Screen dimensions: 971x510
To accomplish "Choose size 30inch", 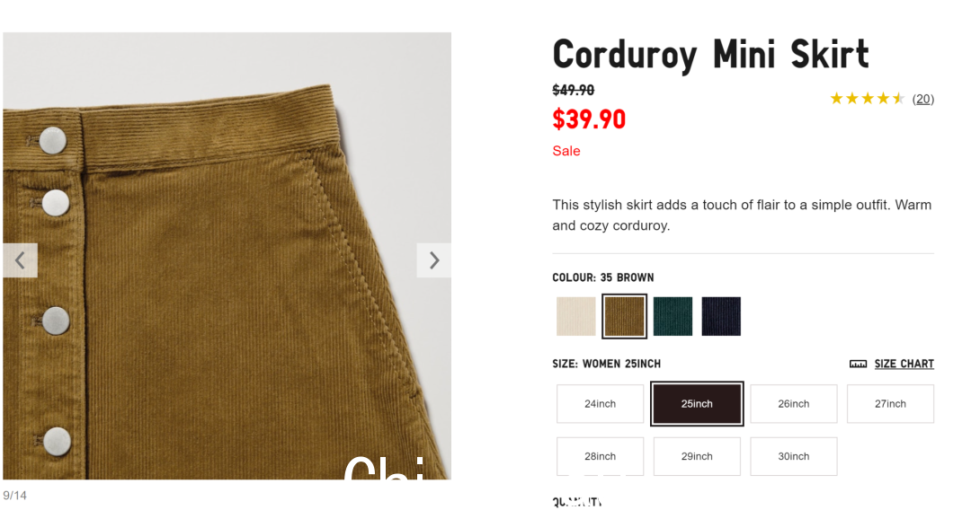I will pyautogui.click(x=793, y=456).
